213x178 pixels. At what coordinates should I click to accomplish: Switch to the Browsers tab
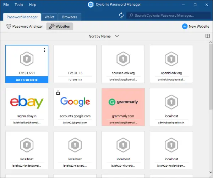(x=70, y=17)
